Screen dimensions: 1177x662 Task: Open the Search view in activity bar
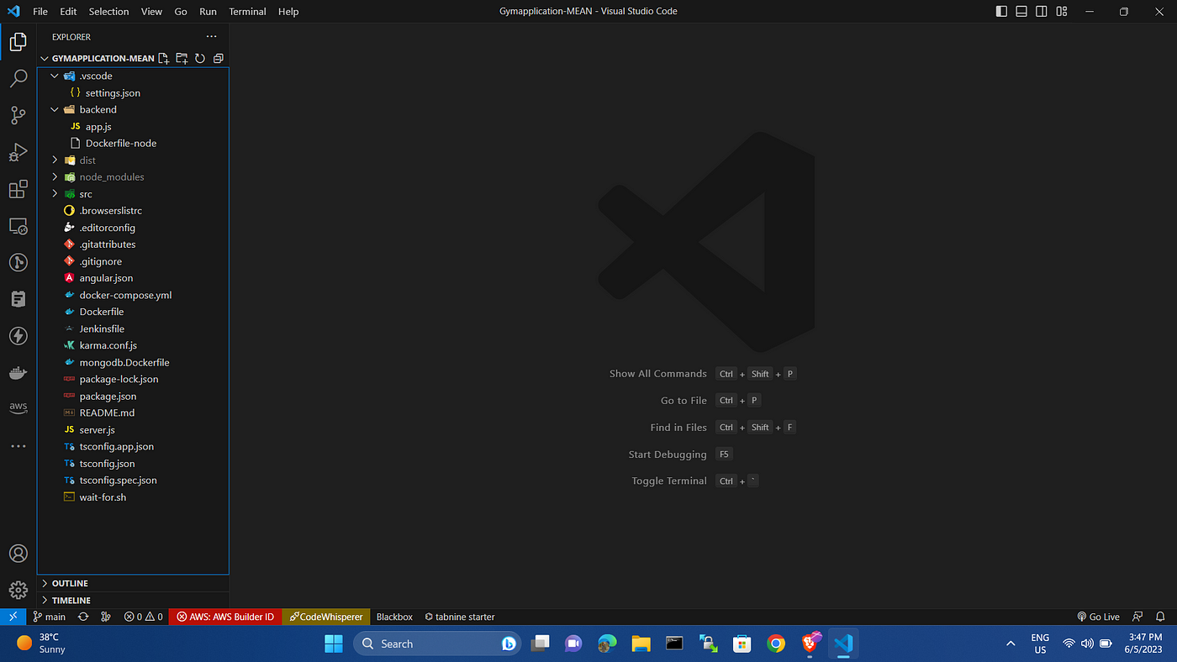(18, 79)
